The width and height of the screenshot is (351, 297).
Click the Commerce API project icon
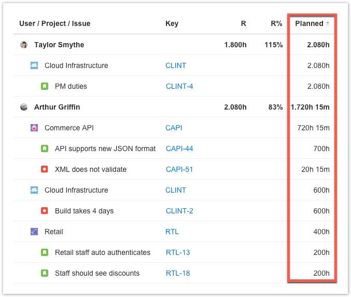[34, 128]
